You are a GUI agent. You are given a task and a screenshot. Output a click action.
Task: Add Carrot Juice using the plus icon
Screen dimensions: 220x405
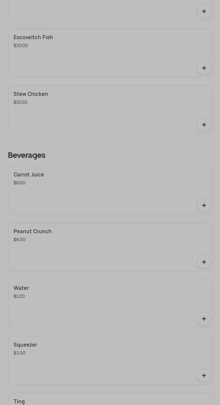click(204, 205)
